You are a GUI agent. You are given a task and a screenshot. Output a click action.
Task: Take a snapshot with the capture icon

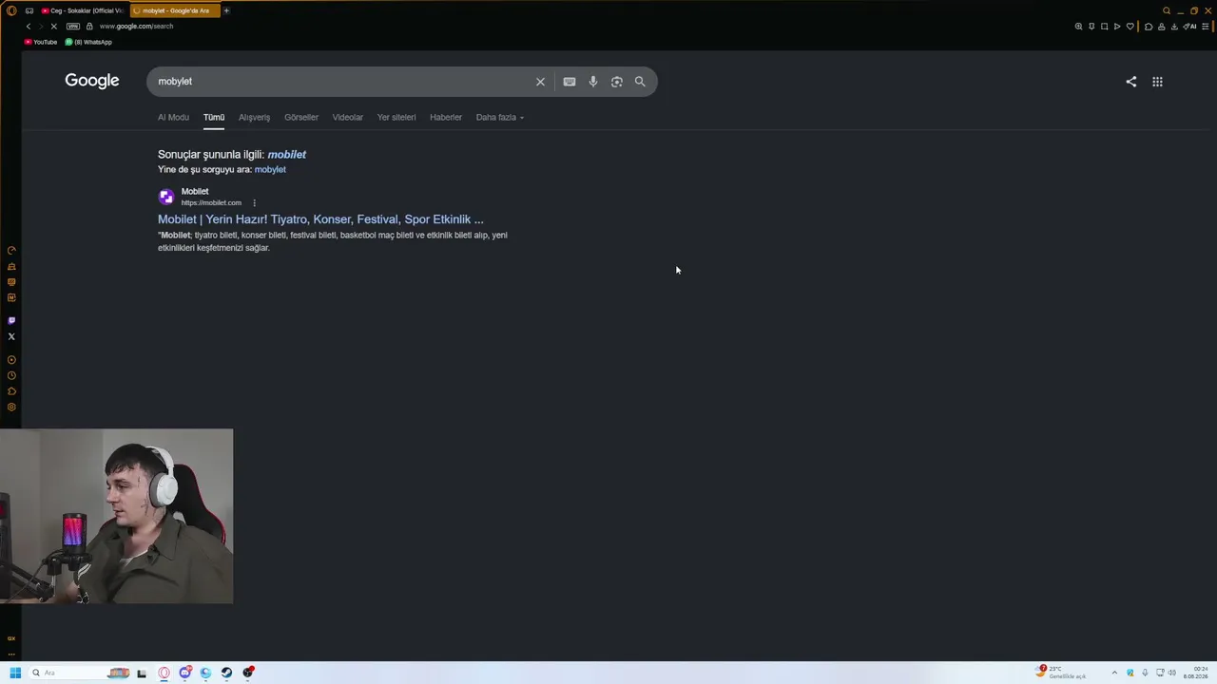(x=1104, y=27)
